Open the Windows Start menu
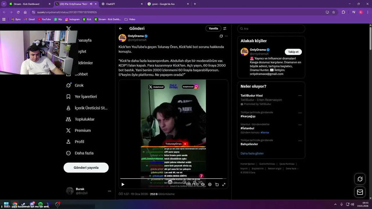The image size is (372, 209). point(6,204)
